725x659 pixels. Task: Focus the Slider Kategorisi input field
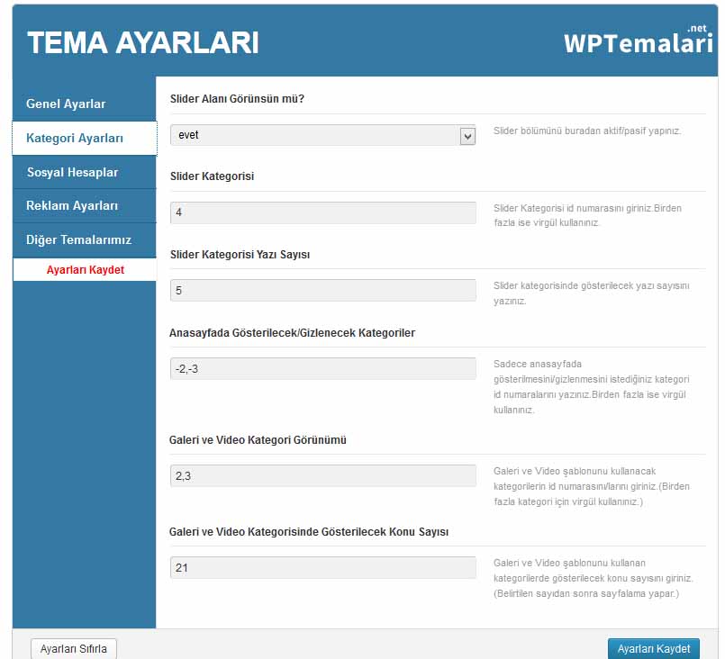pyautogui.click(x=322, y=212)
